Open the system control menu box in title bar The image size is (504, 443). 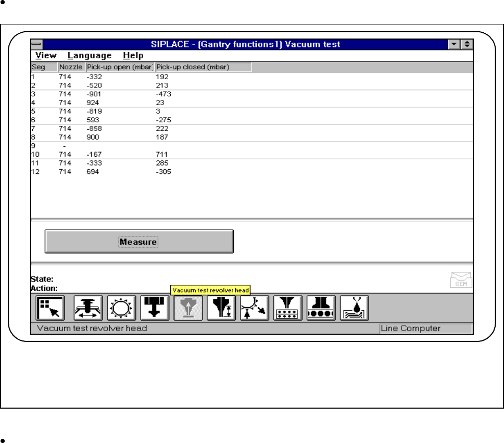coord(36,44)
